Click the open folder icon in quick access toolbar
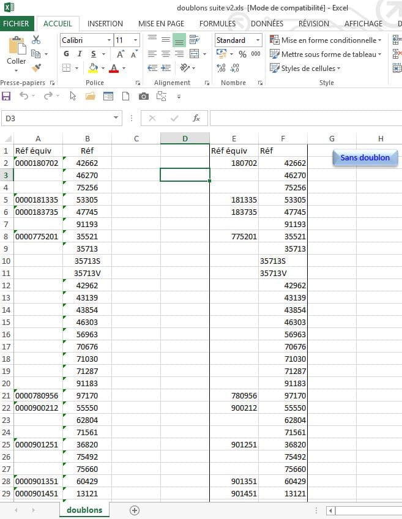This screenshot has width=402, height=519. click(91, 96)
